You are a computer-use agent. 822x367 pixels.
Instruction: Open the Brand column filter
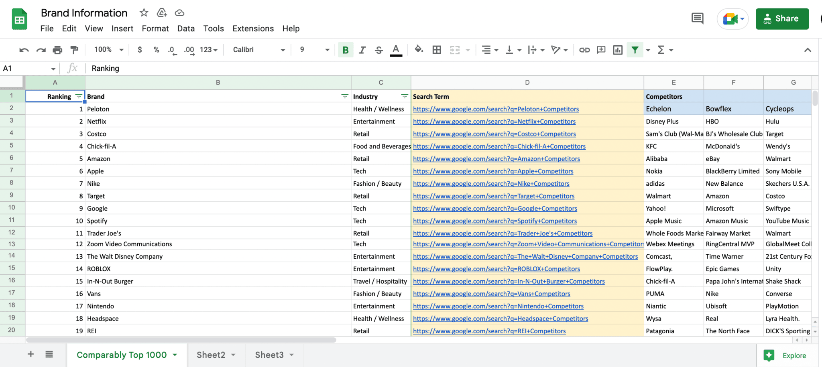point(345,96)
